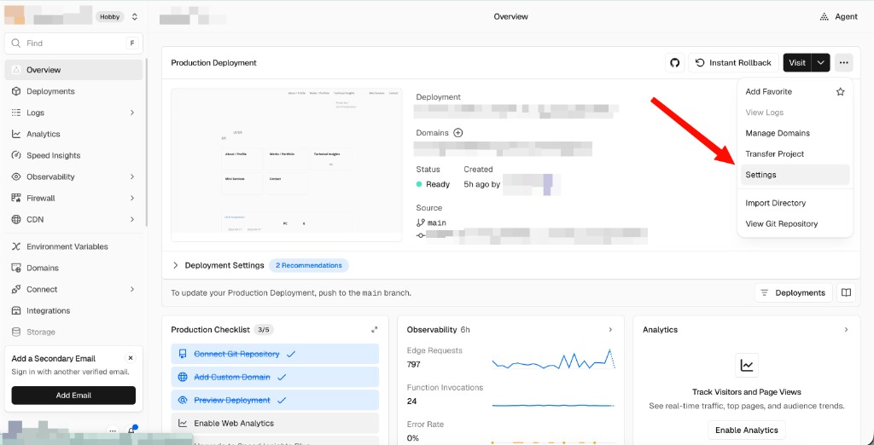Open the Connect Git Repository checklist item
The height and width of the screenshot is (445, 874).
pyautogui.click(x=275, y=355)
